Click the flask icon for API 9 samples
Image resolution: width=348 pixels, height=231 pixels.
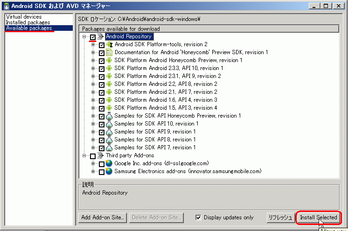click(x=109, y=132)
